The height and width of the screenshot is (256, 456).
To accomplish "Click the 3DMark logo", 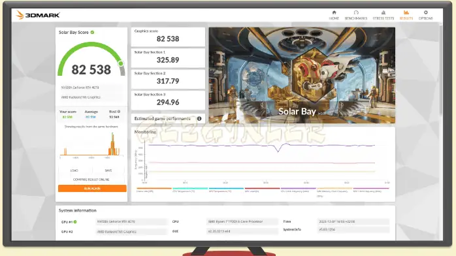I will tap(38, 15).
